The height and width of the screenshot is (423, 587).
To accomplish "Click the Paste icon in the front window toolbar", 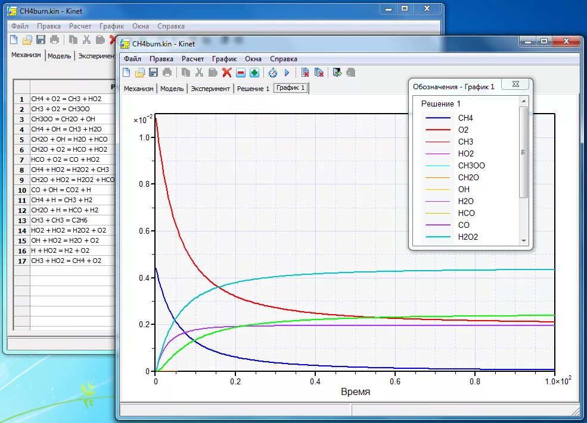I will pyautogui.click(x=213, y=73).
